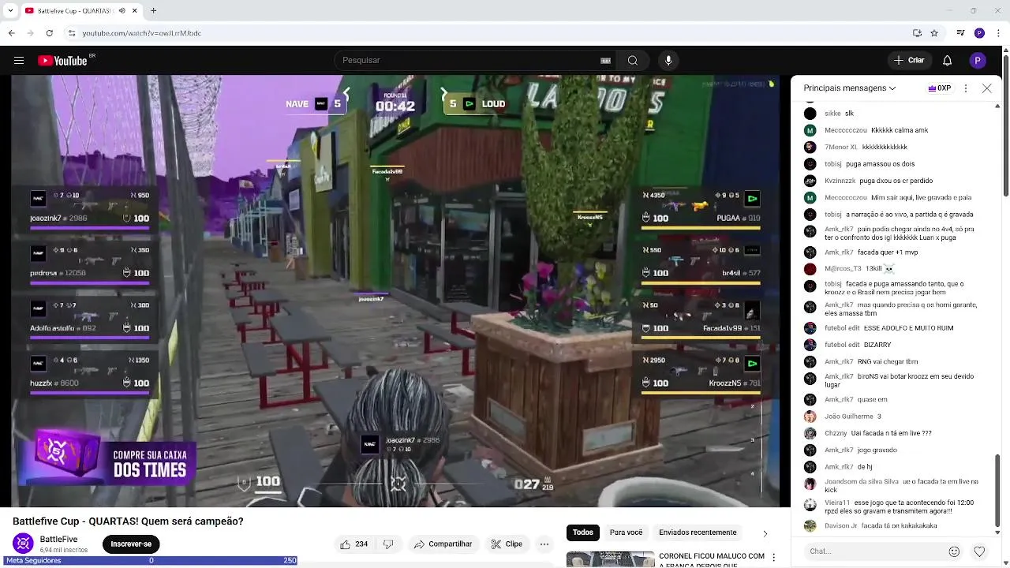Send heart reaction in chat
The image size is (1010, 568).
click(x=979, y=551)
